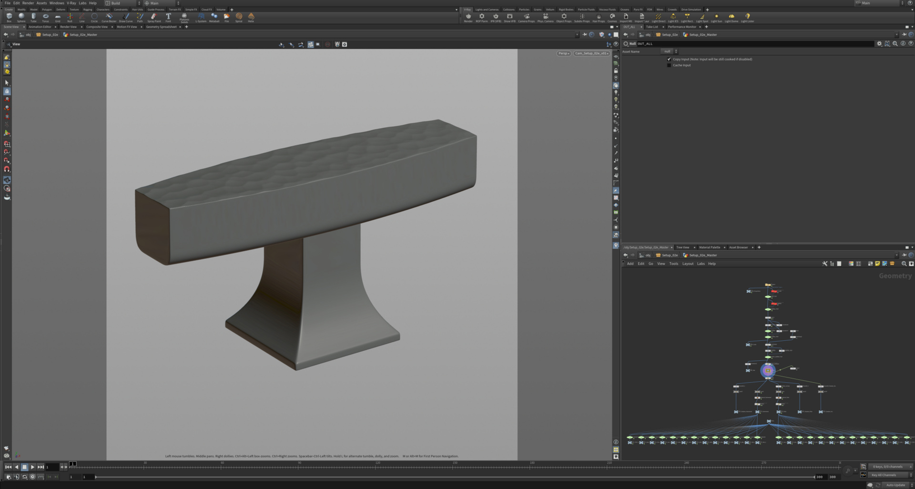Choose the Curve Bezier shelf tool

(109, 18)
